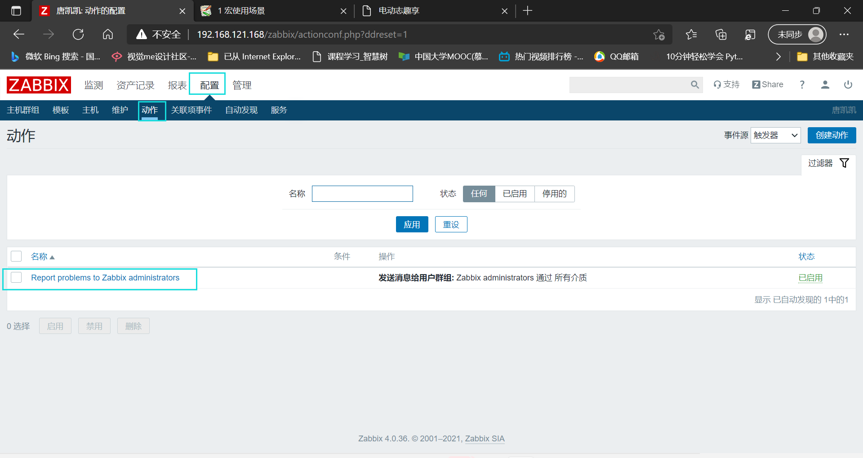This screenshot has height=458, width=863.
Task: Go to 关联项事件 submenu
Action: 191,110
